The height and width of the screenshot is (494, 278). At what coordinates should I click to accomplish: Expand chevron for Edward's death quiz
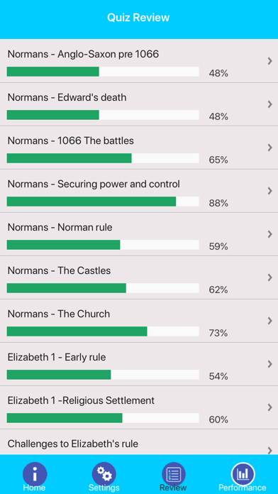click(x=269, y=104)
